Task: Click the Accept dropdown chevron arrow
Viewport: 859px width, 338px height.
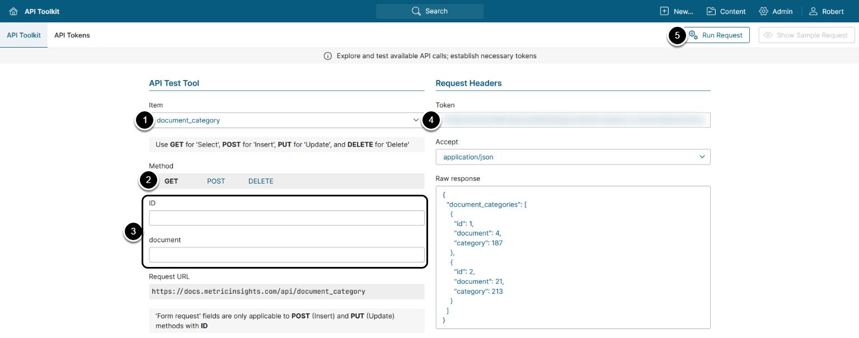Action: 702,157
